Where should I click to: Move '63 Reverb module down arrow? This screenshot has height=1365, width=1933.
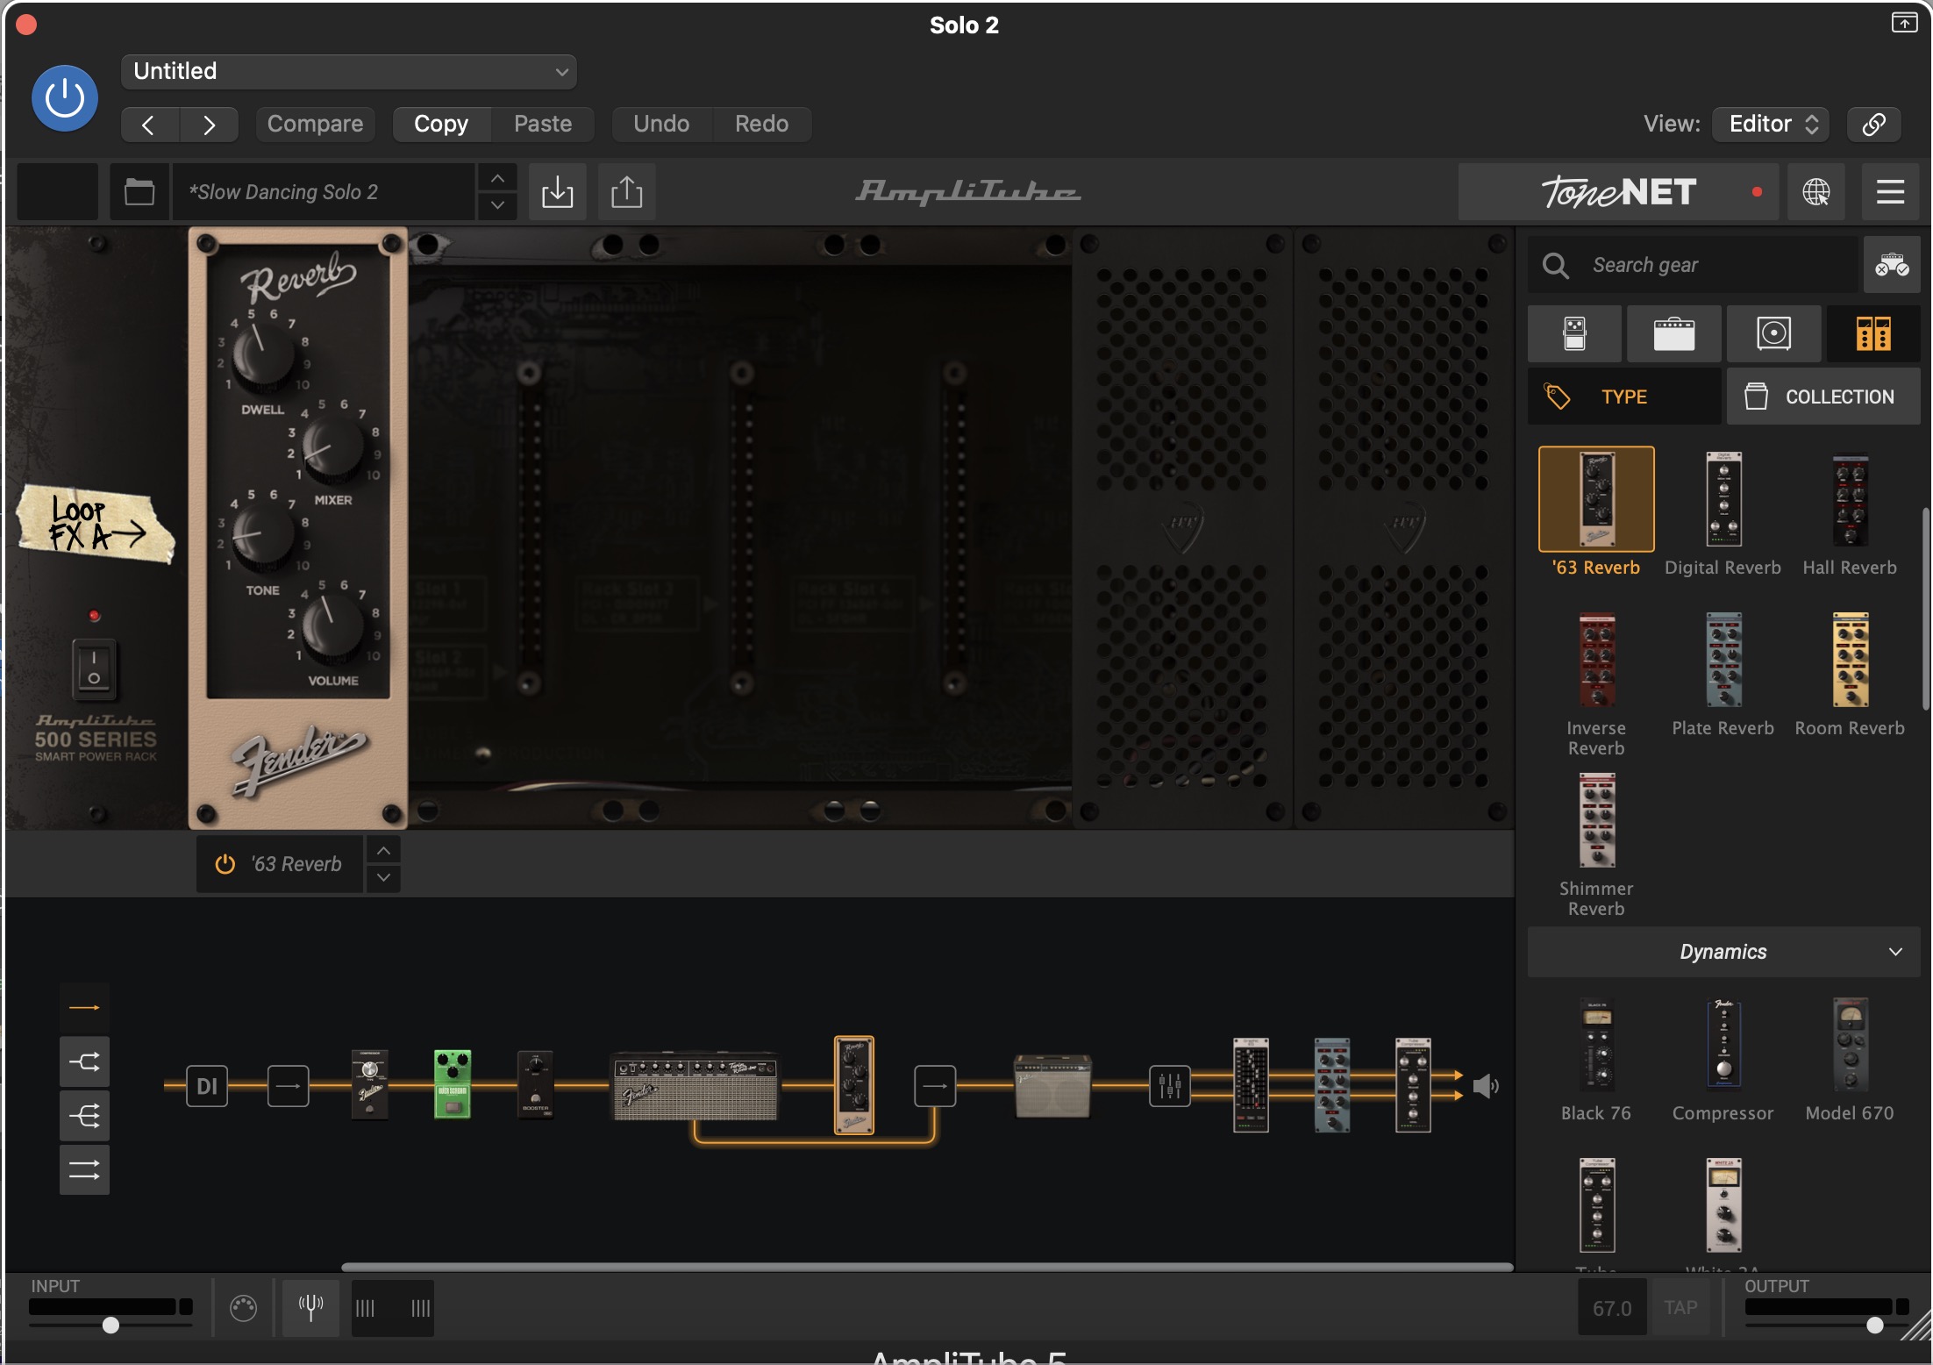pyautogui.click(x=383, y=878)
